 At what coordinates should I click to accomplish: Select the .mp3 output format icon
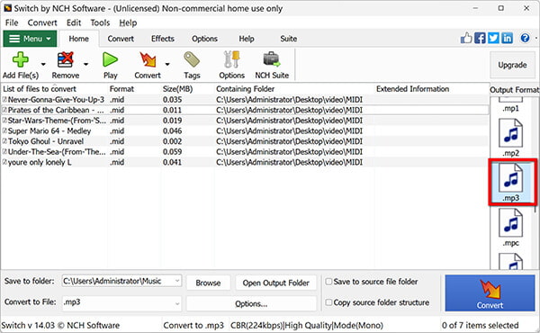click(x=510, y=178)
